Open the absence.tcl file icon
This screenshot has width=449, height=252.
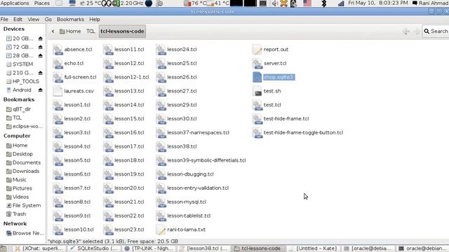[x=58, y=50]
